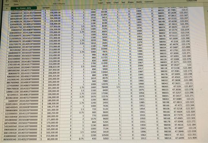Select price cell 153,000.00
Screen dimensions: 208x143
pos(50,136)
